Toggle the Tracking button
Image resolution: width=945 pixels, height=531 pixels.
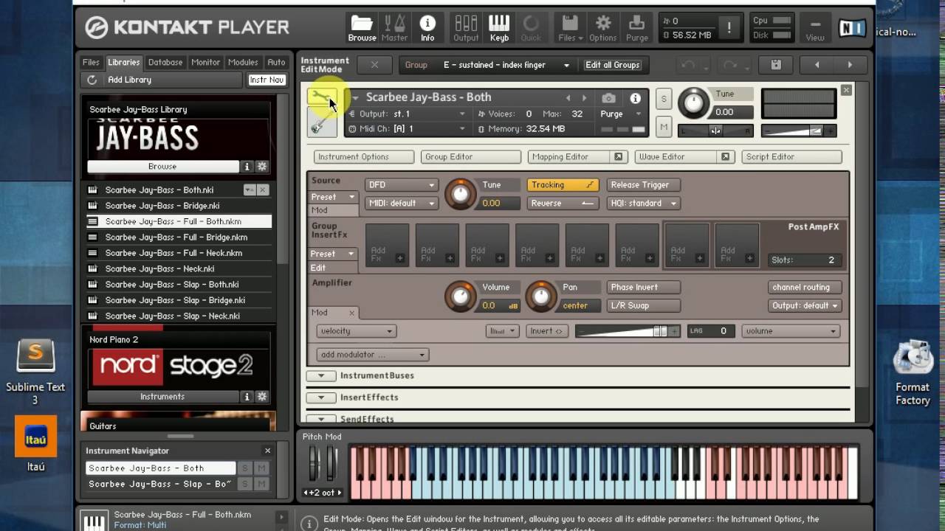(x=563, y=185)
